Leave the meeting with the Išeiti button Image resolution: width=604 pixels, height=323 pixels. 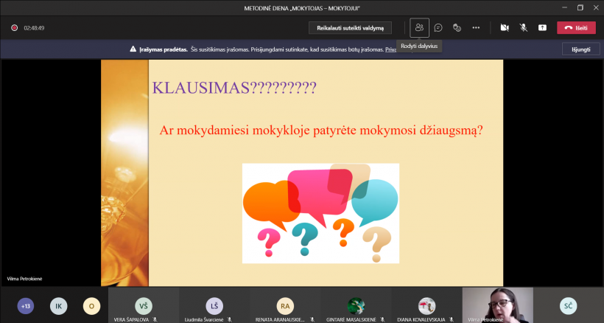[576, 28]
